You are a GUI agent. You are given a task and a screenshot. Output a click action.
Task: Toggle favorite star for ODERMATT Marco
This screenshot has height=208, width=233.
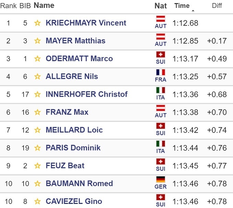(37, 59)
